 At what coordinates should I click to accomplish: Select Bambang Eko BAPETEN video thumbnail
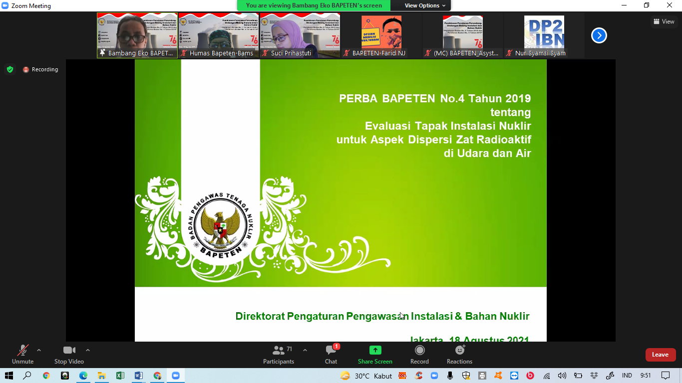[137, 35]
